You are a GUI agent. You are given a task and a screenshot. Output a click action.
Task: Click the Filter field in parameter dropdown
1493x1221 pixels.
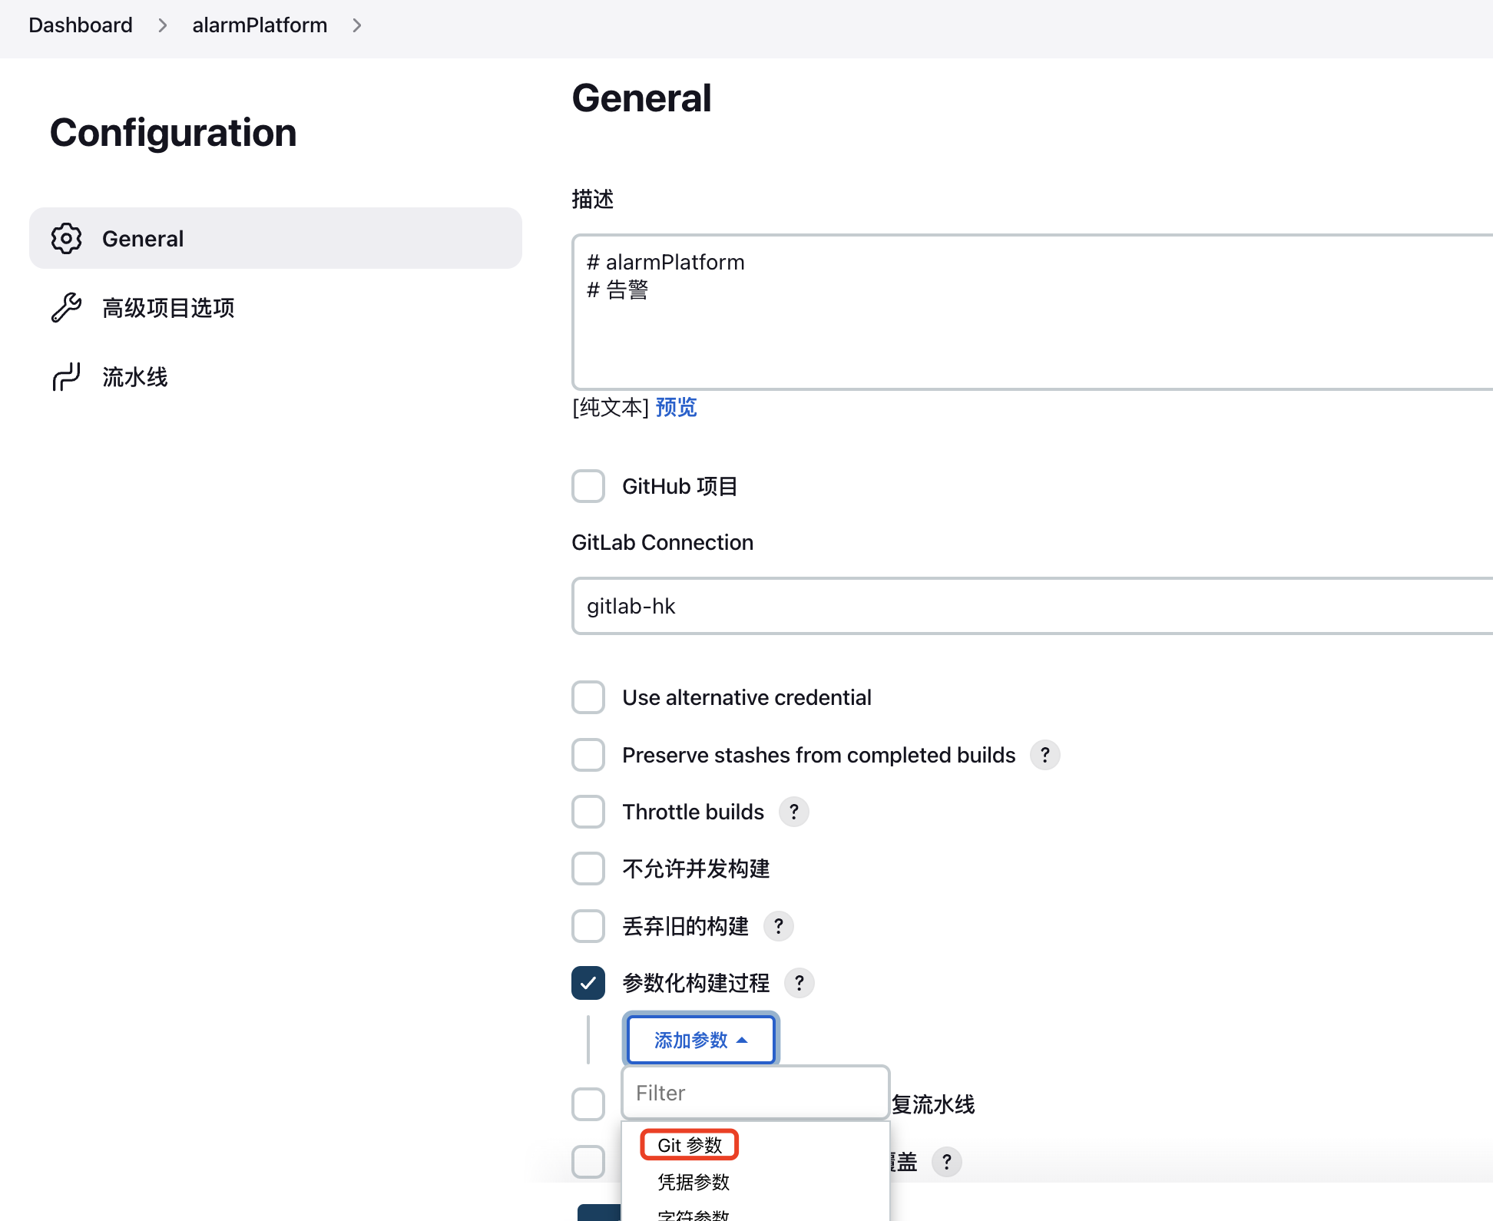point(756,1093)
